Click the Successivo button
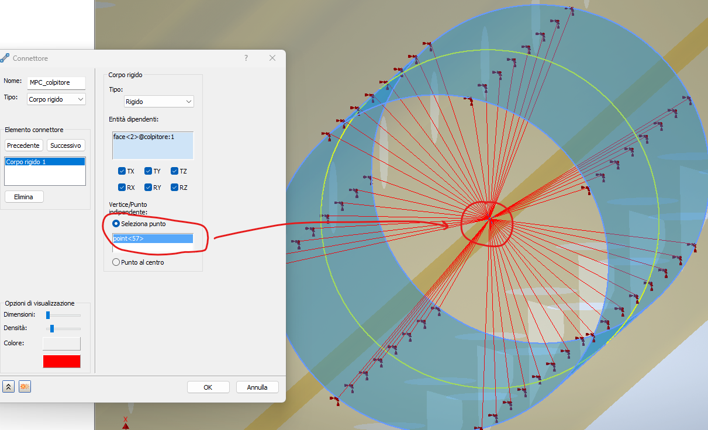This screenshot has width=708, height=430. coord(65,145)
